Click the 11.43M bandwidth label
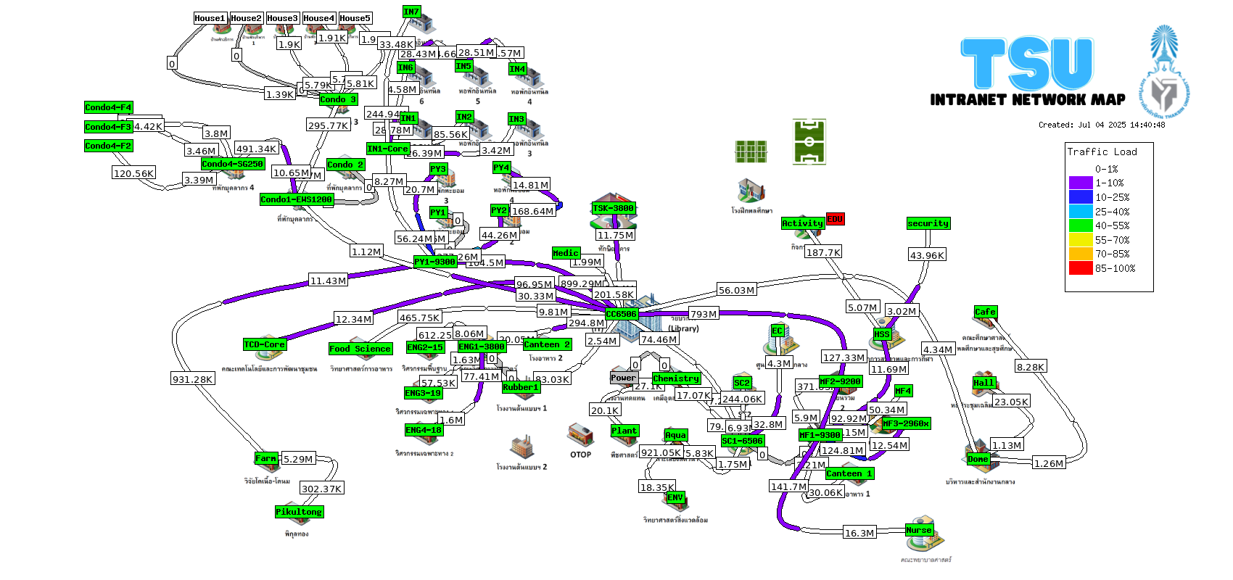The image size is (1233, 580). pos(329,281)
